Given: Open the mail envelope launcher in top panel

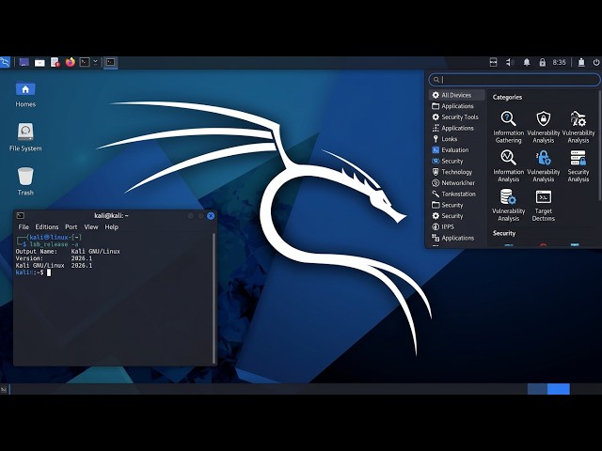Looking at the screenshot, I should pyautogui.click(x=40, y=63).
